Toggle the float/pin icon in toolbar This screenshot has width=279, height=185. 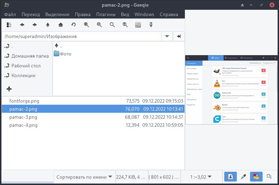tap(151, 25)
